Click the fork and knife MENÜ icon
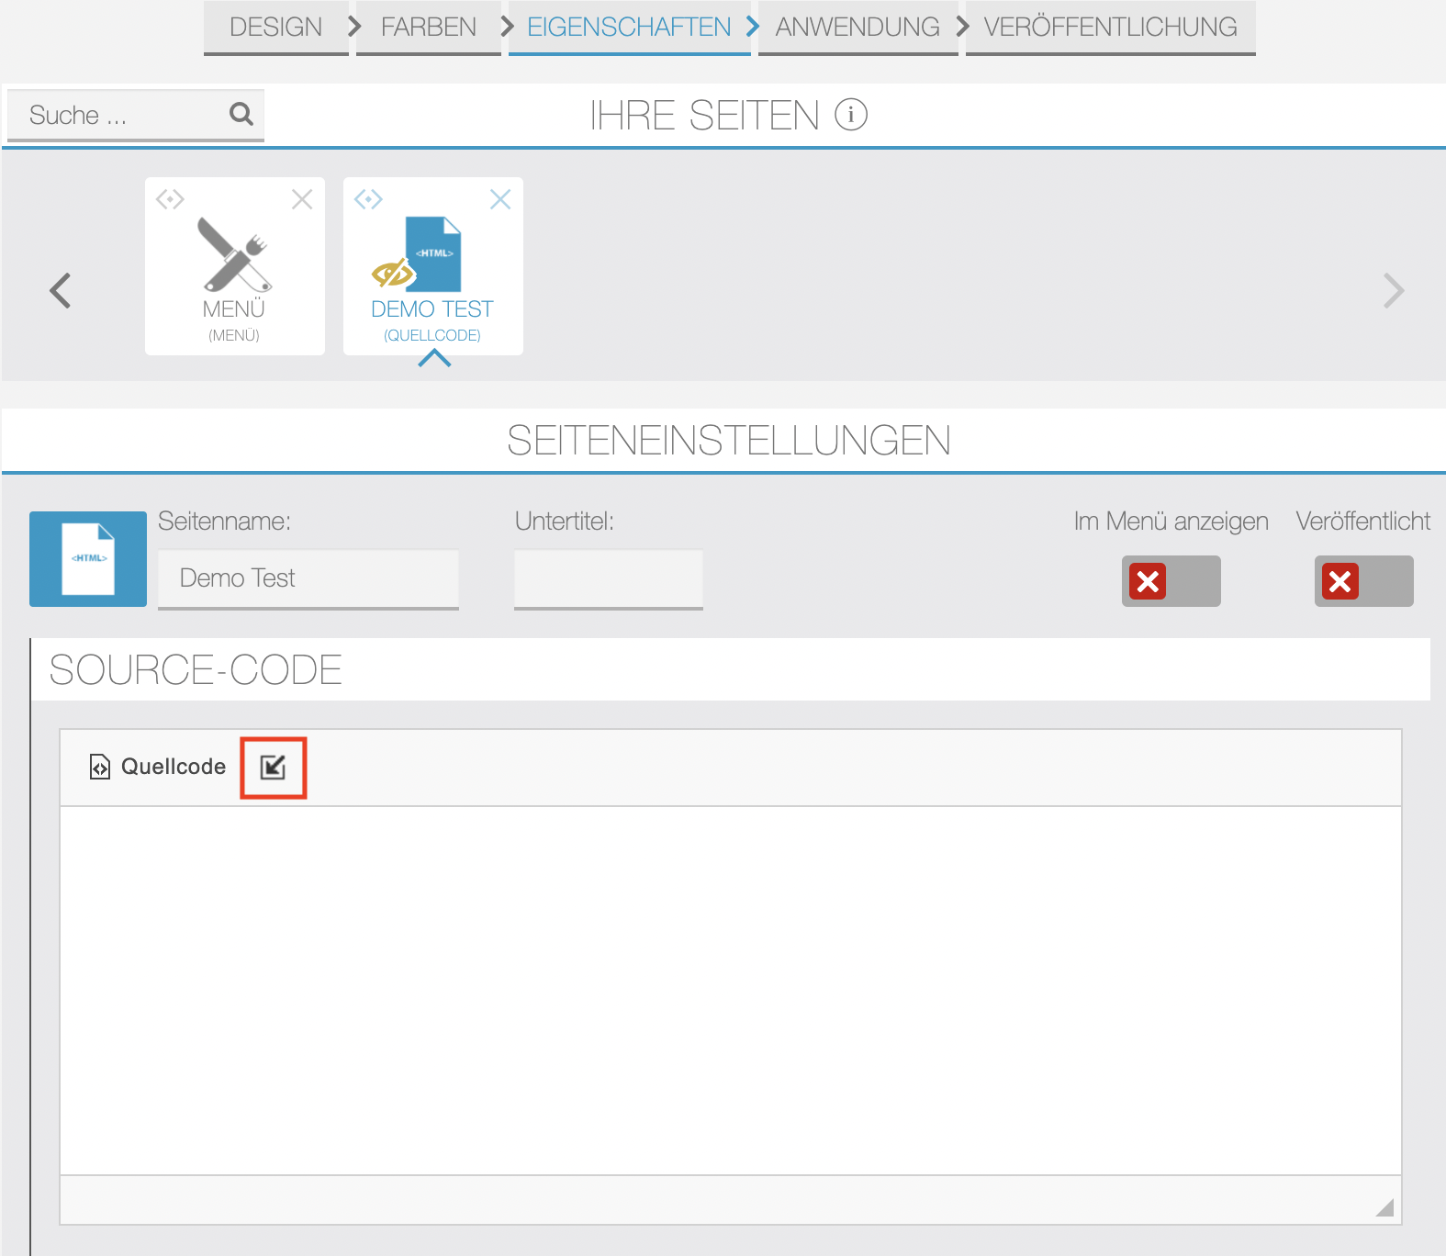Viewport: 1446px width, 1256px height. 235,254
